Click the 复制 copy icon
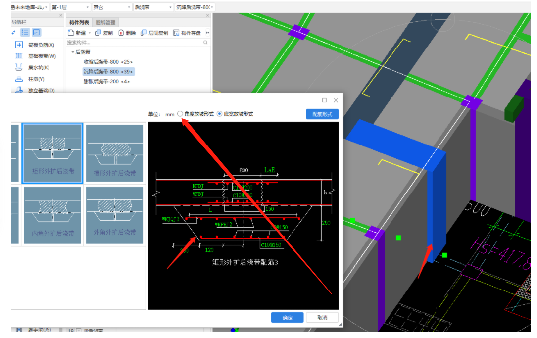 pos(98,33)
